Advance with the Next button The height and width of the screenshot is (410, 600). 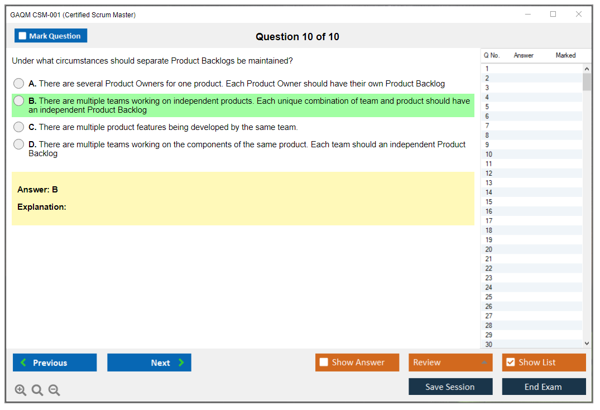pos(149,363)
